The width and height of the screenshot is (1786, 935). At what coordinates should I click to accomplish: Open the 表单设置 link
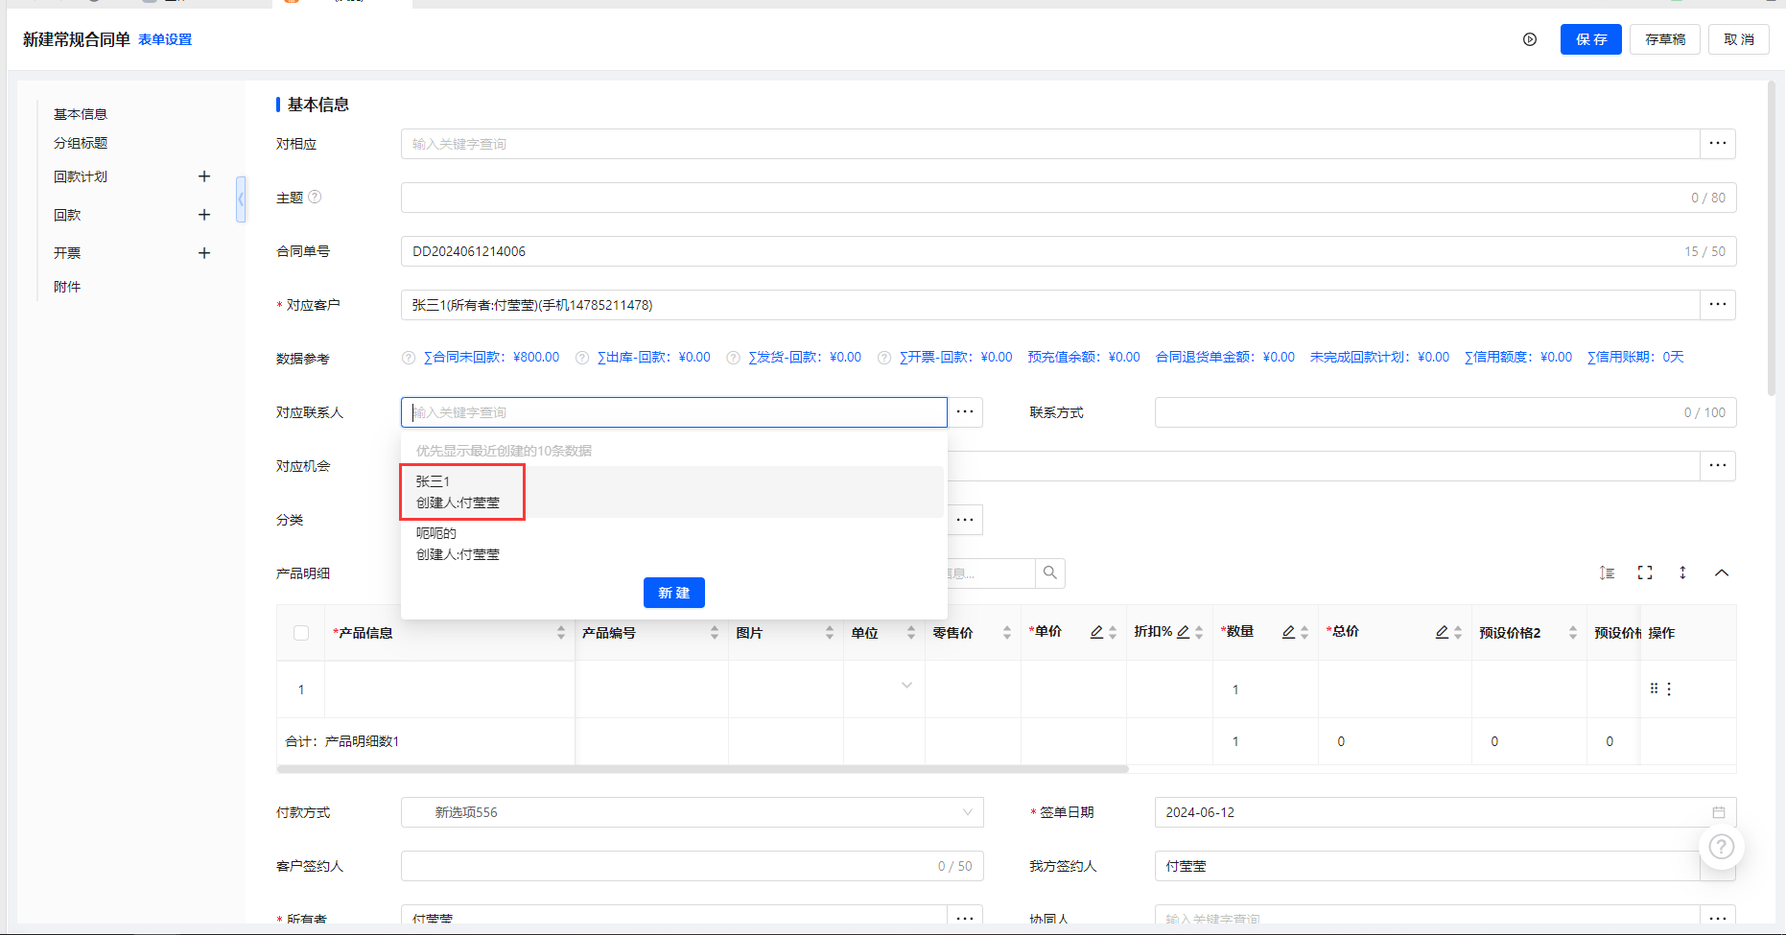click(x=165, y=39)
